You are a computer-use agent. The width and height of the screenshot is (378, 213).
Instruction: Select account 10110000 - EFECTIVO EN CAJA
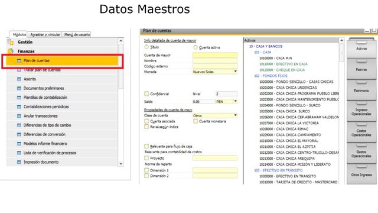pyautogui.click(x=283, y=64)
